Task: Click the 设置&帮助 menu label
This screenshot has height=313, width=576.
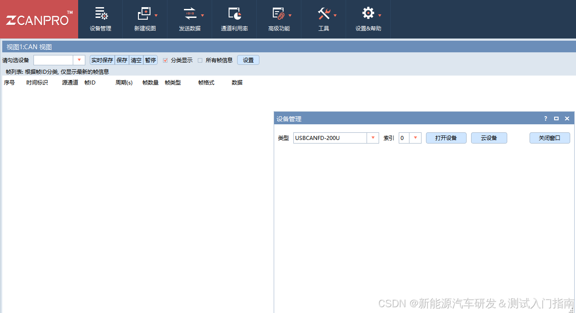Action: (368, 29)
